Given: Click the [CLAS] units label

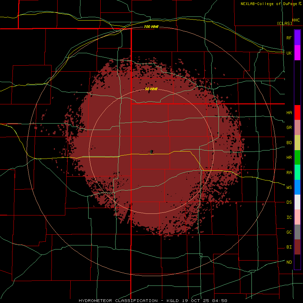Looking at the screenshot, I should pyautogui.click(x=284, y=23).
